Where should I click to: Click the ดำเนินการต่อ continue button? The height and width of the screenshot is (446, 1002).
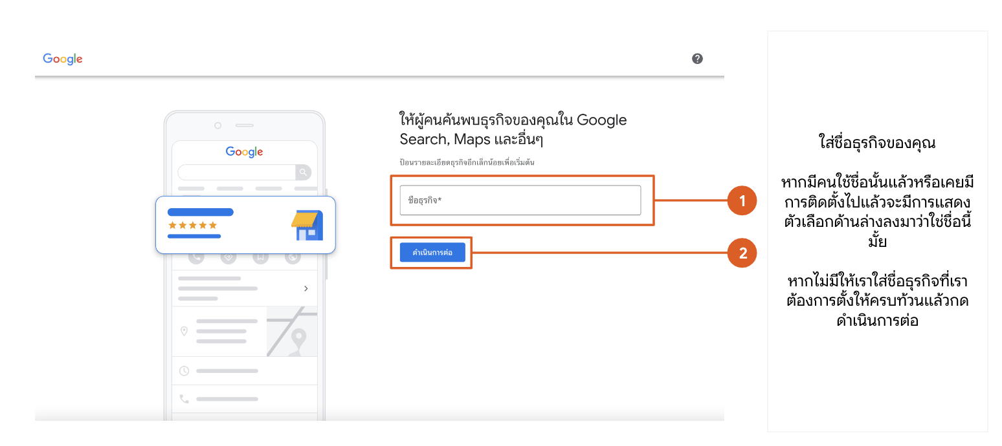pos(432,253)
